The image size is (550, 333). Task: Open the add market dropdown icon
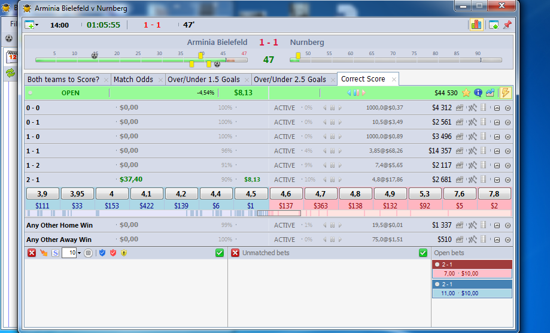point(31,25)
